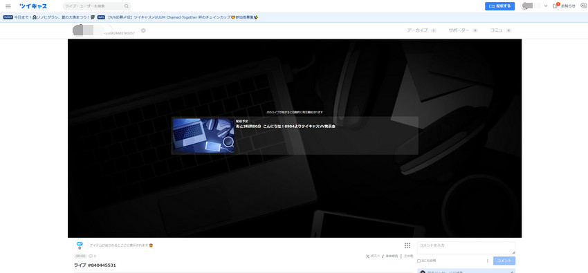Submit with the コメント button
This screenshot has height=273, width=588.
click(504, 261)
